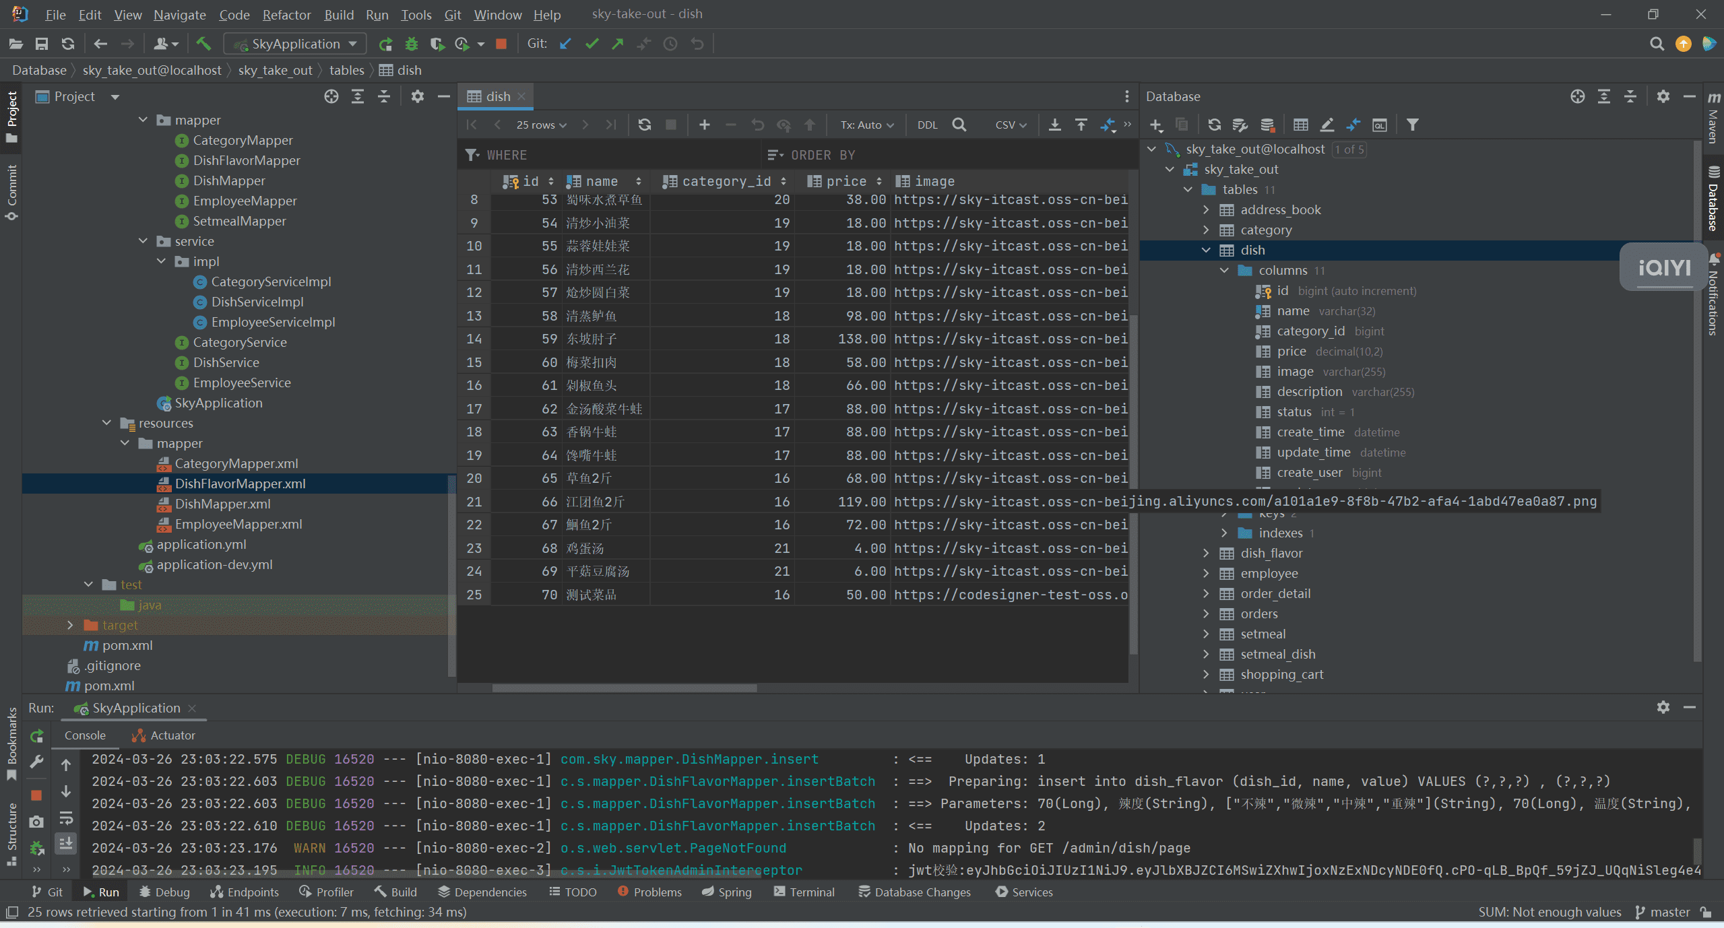This screenshot has width=1724, height=928.
Task: Rerun SkyApplication from the main toolbar
Action: 385,44
